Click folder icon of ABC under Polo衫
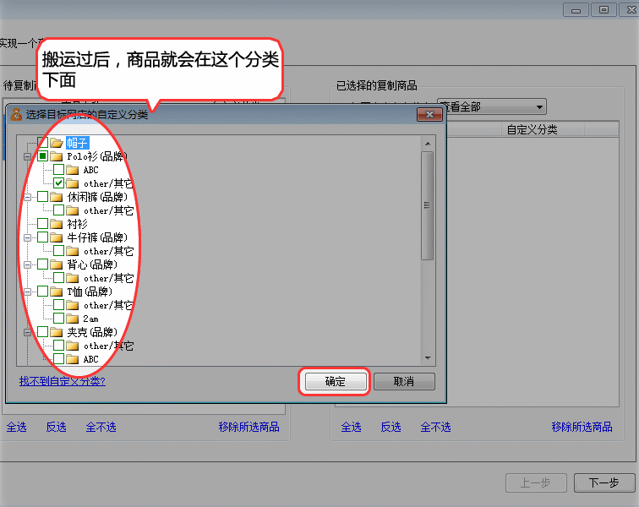 coord(72,170)
